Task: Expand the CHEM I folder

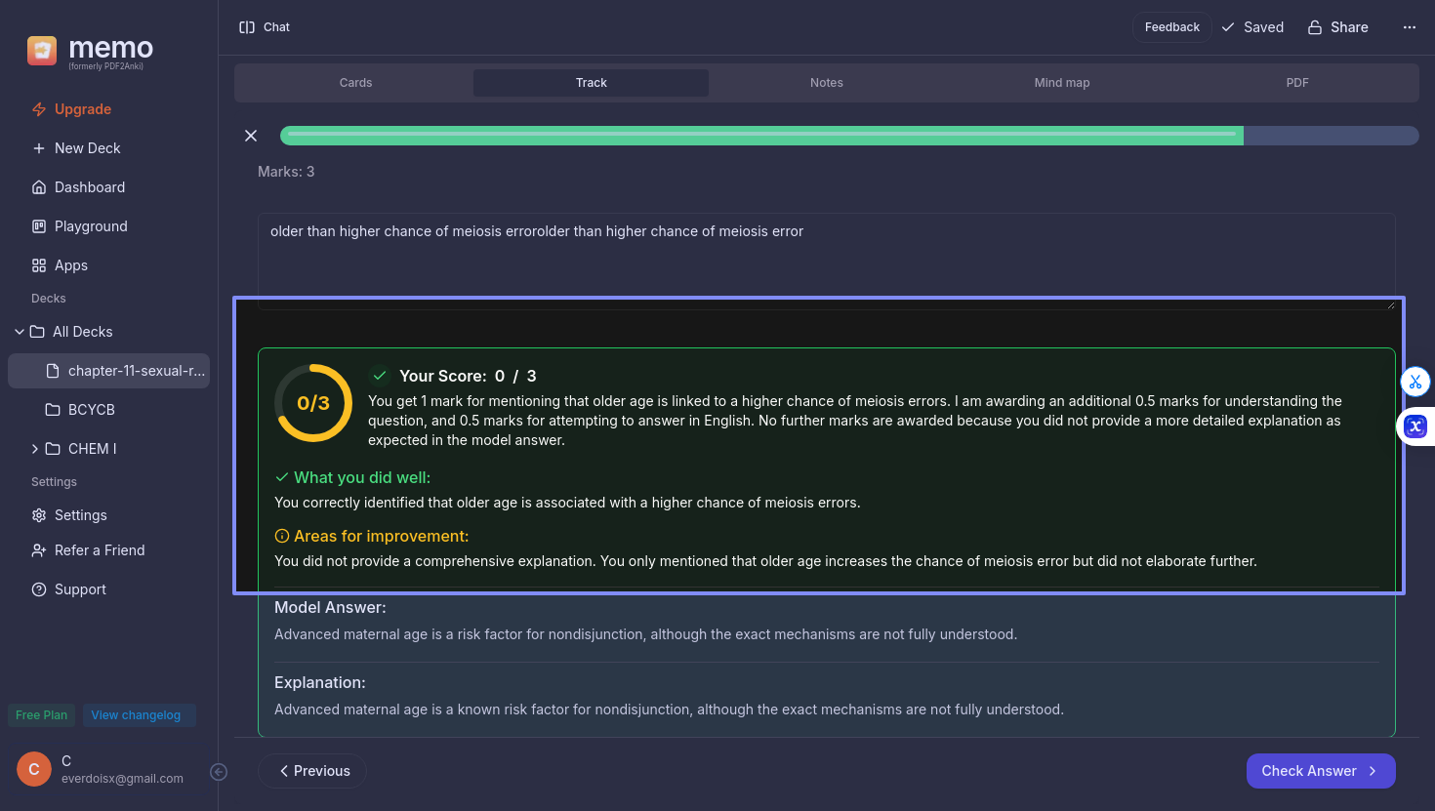Action: (35, 449)
